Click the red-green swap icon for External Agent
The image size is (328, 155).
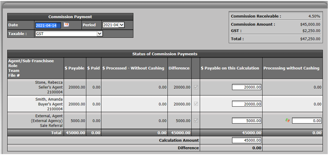(x=287, y=120)
